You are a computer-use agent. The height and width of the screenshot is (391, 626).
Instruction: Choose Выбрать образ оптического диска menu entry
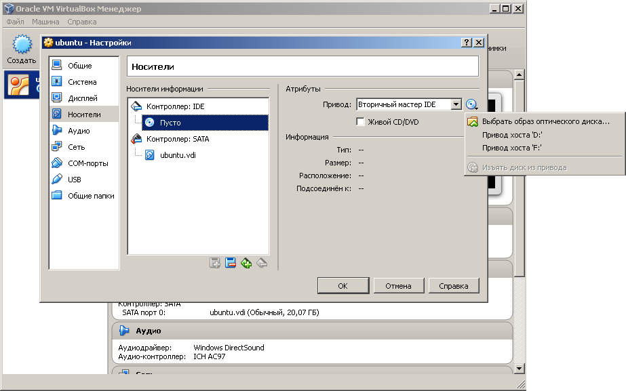pos(545,122)
